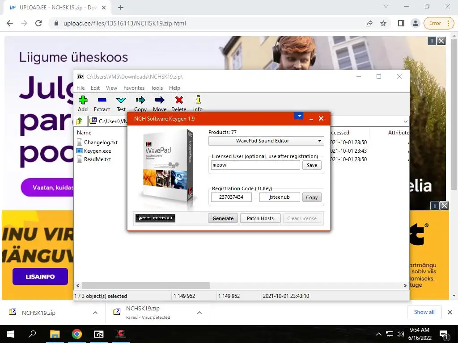458x343 pixels.
Task: Switch to Chrome in taskbar
Action: pyautogui.click(x=77, y=334)
